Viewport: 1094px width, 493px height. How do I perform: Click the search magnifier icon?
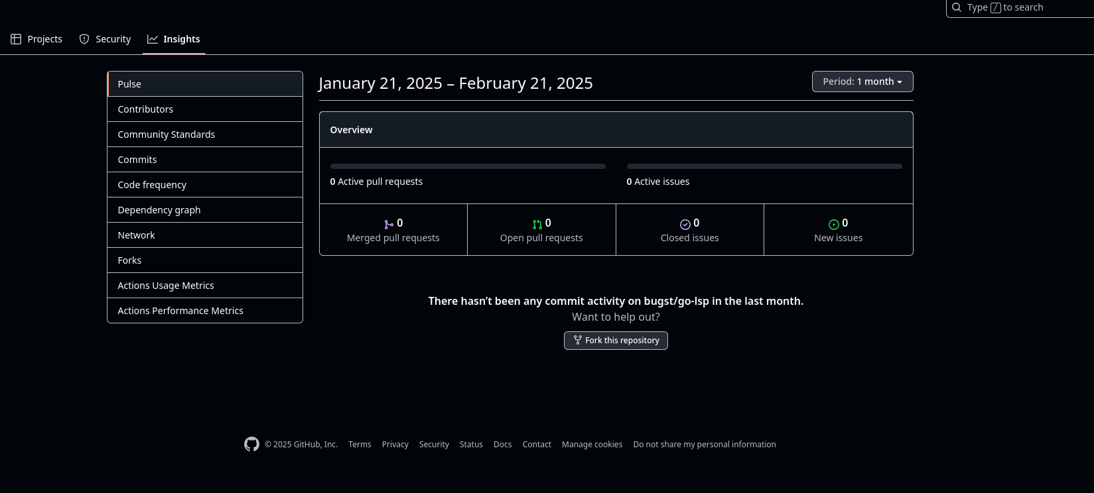956,7
